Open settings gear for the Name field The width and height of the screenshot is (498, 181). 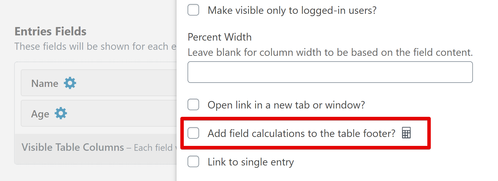coord(70,83)
